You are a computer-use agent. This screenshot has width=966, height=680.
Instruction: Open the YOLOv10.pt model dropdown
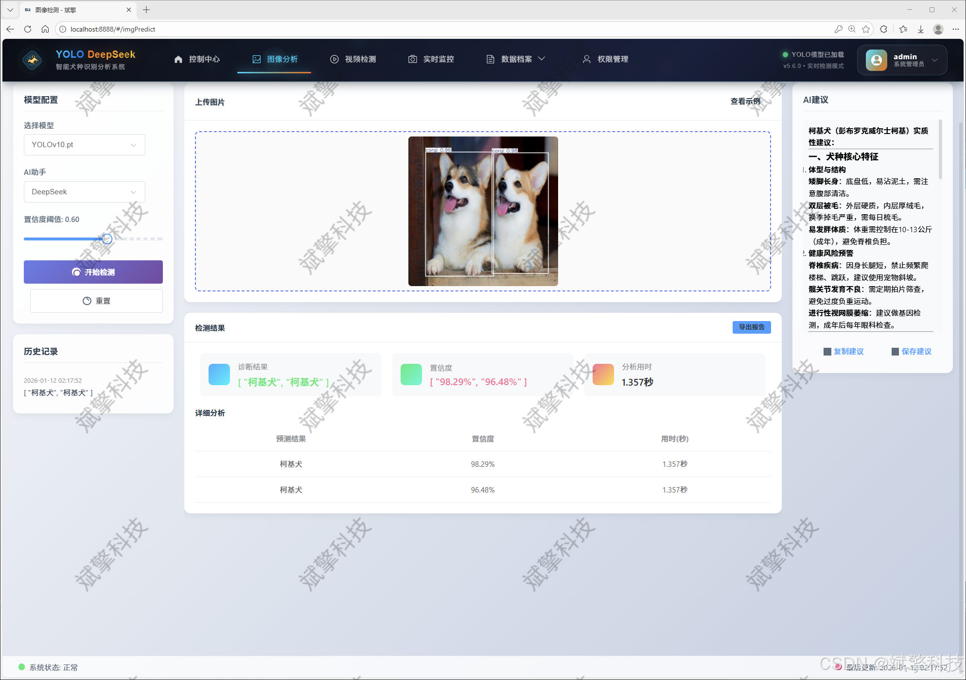84,145
